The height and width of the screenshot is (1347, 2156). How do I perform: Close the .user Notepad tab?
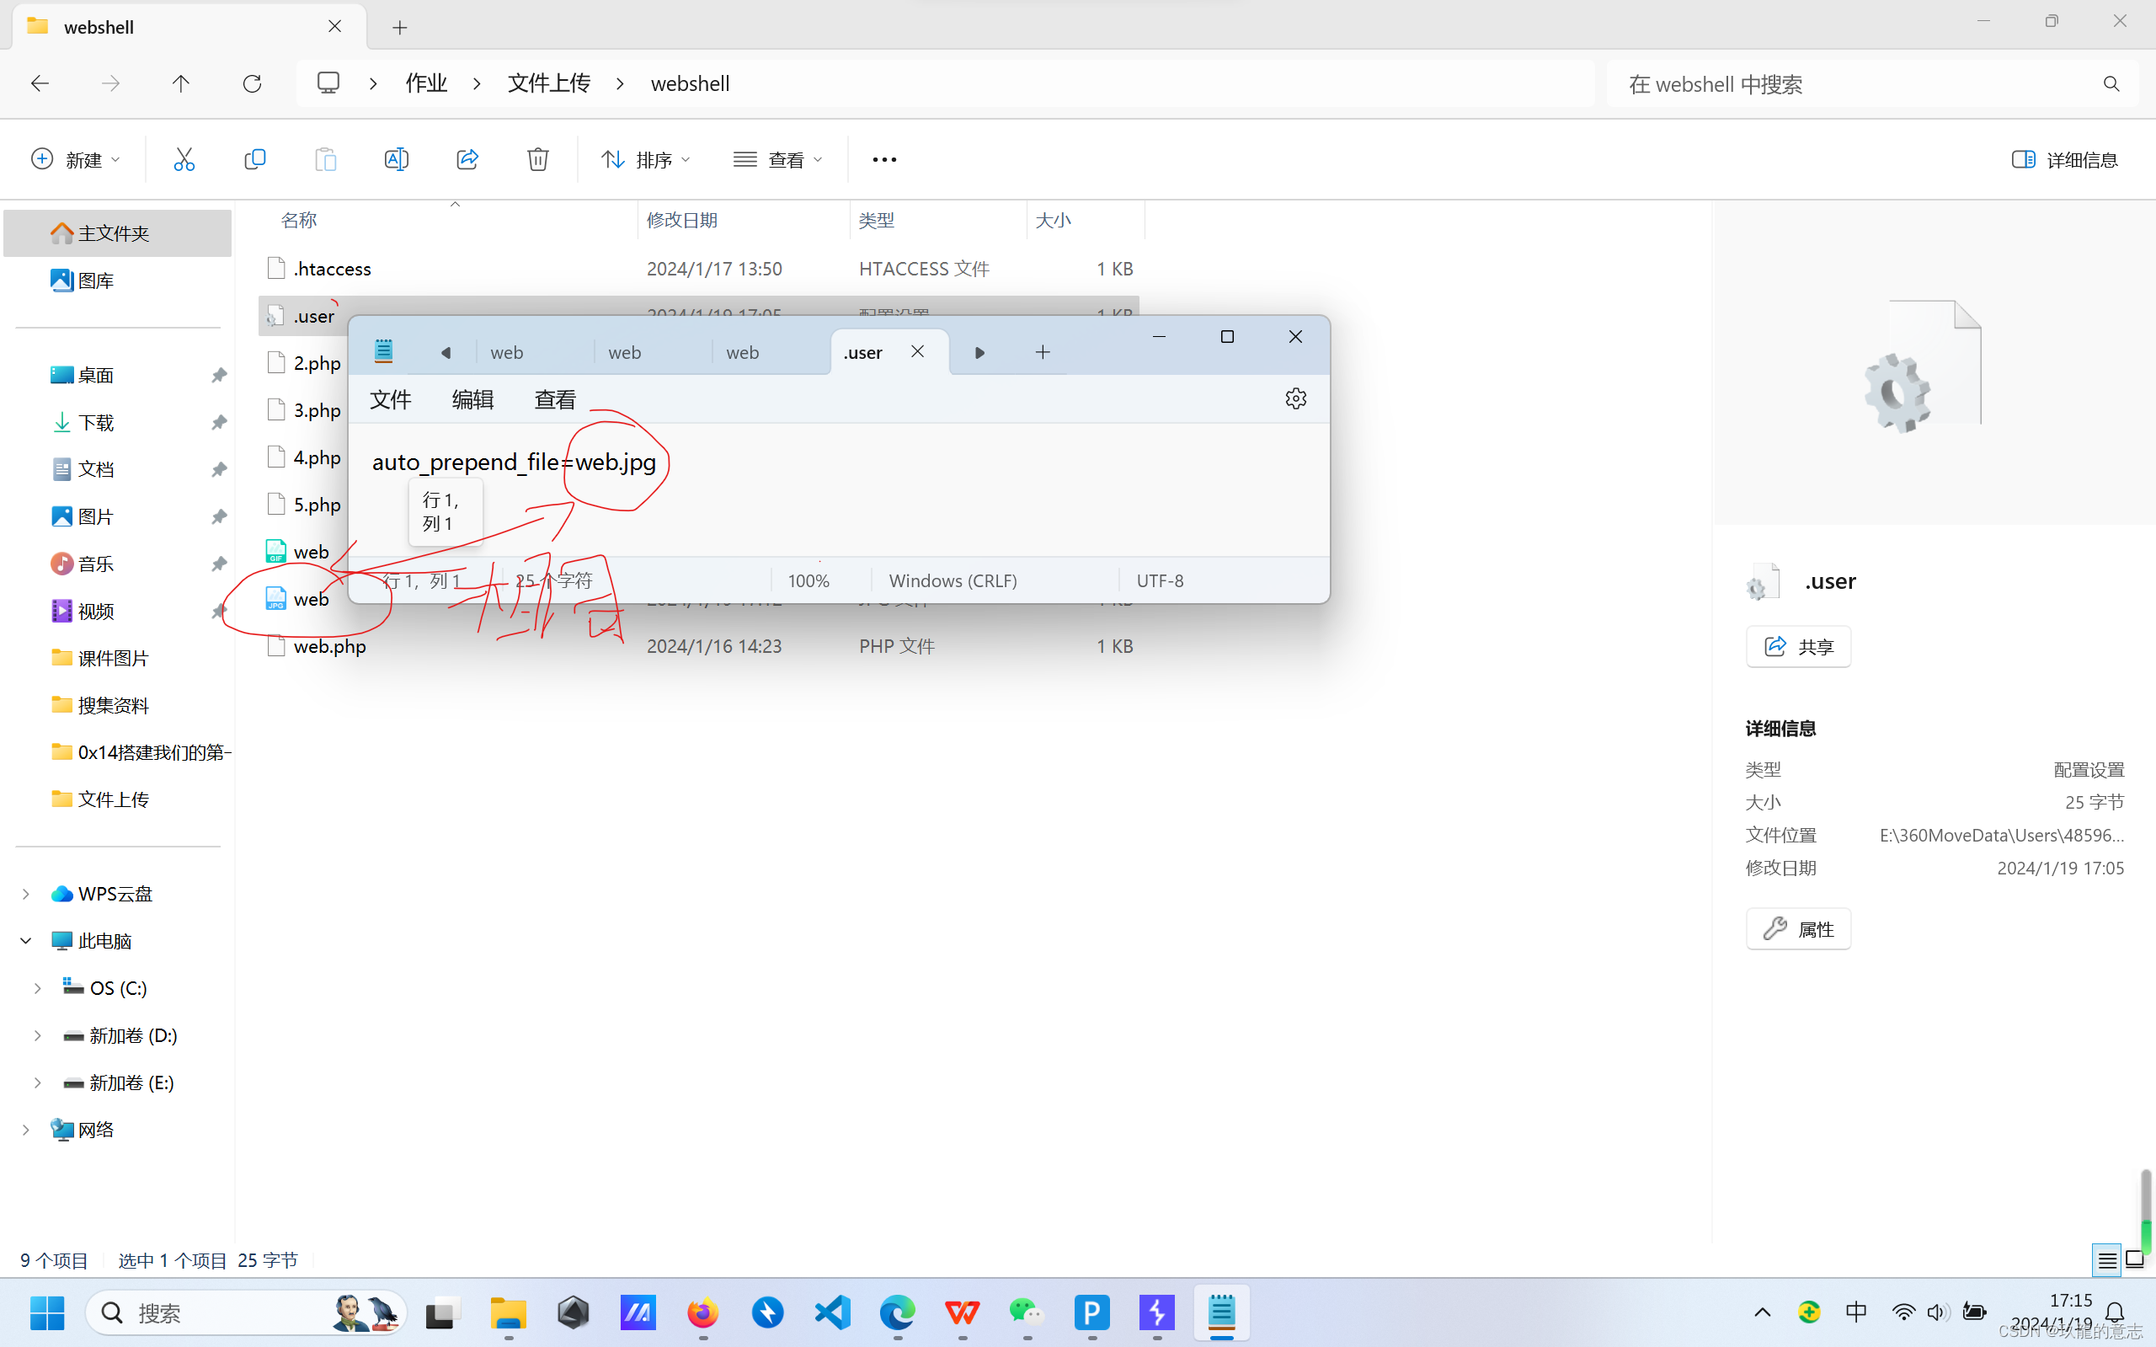tap(917, 352)
